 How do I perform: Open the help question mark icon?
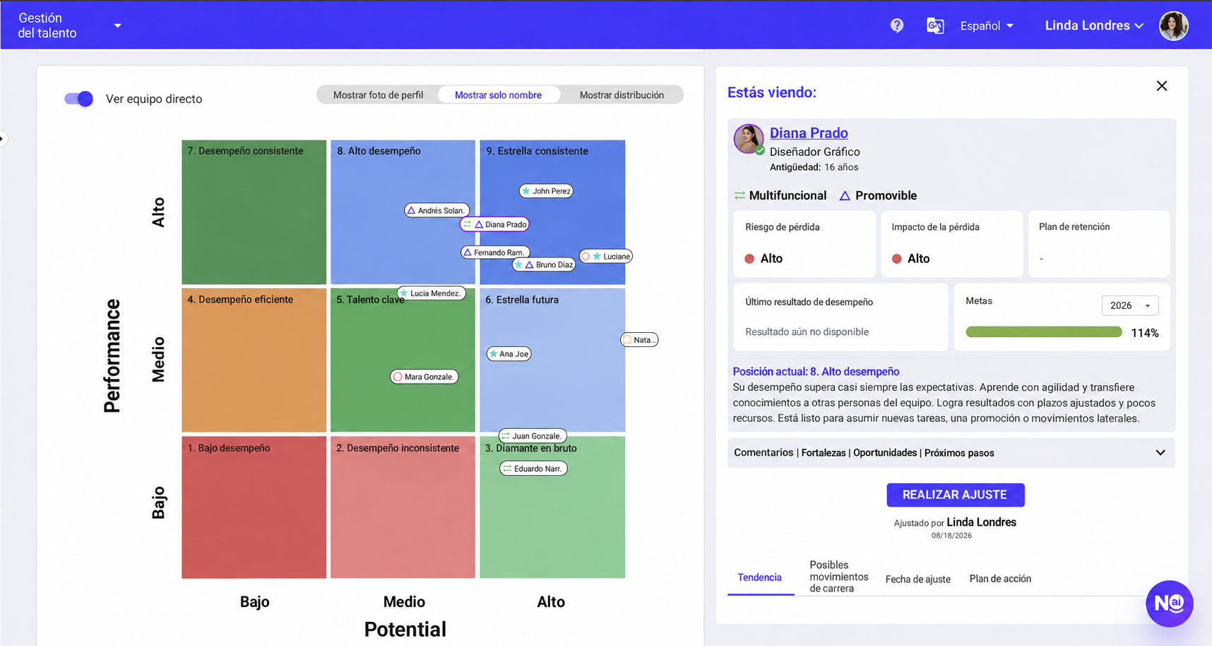pyautogui.click(x=896, y=26)
